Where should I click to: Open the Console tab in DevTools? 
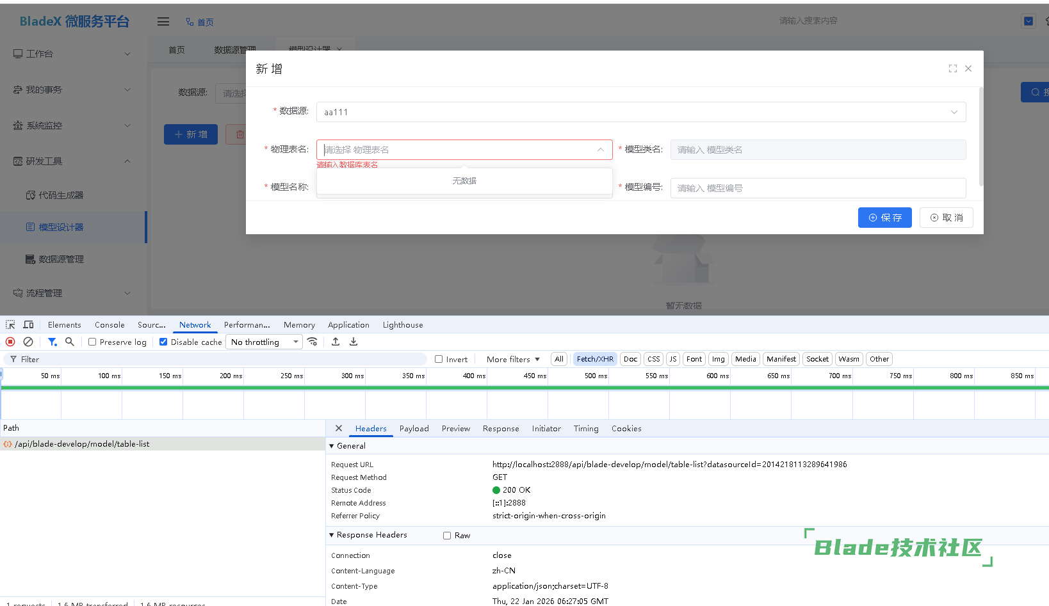click(x=110, y=325)
